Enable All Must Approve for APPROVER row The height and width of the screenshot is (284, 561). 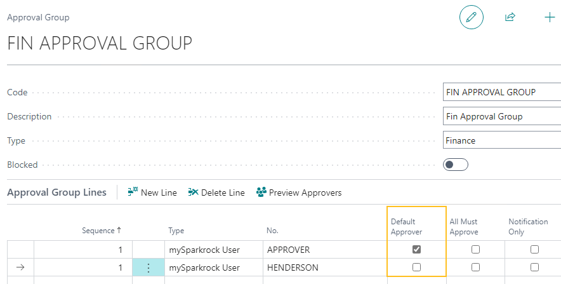pos(475,250)
